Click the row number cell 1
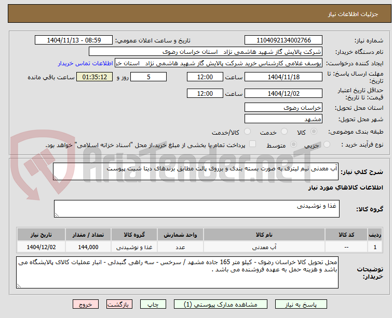Image resolution: width=392 pixels, height=318 pixels. 375,247
